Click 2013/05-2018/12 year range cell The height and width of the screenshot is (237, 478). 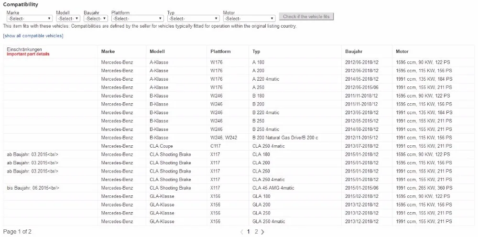coord(361,112)
